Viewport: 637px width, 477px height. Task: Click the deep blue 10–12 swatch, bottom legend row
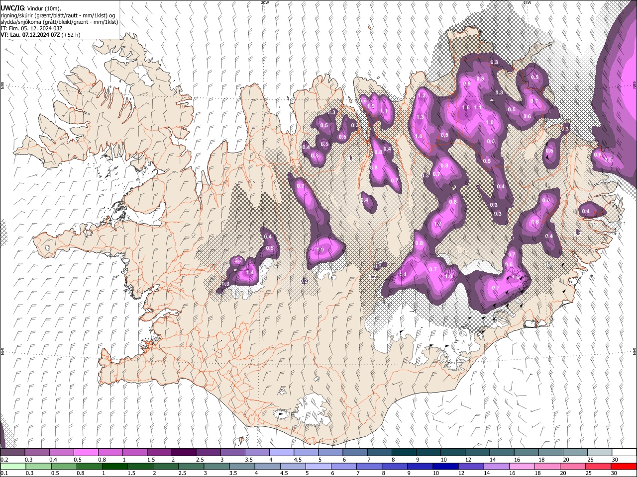[x=445, y=466]
